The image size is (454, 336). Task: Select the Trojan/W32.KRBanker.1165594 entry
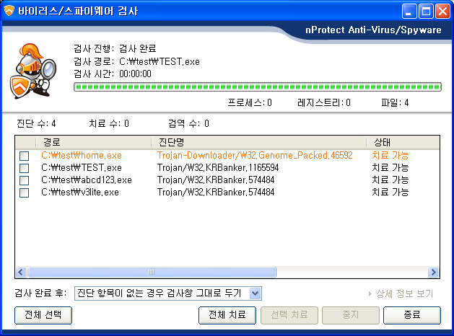pyautogui.click(x=218, y=168)
